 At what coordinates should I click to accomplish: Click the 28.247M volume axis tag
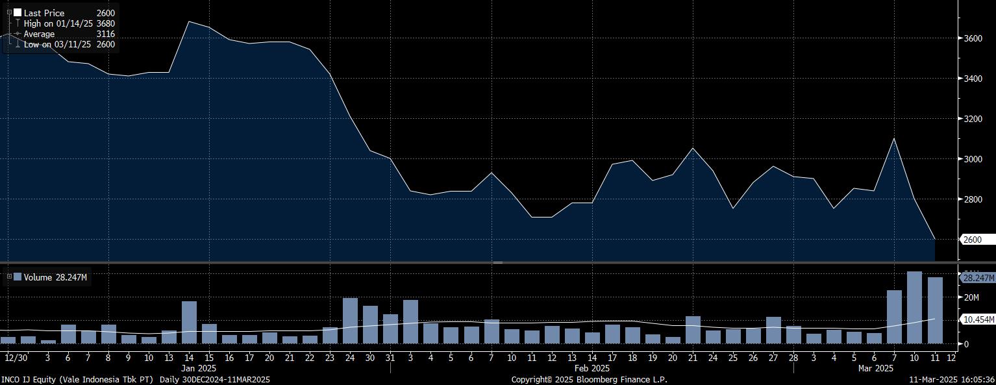(x=978, y=278)
